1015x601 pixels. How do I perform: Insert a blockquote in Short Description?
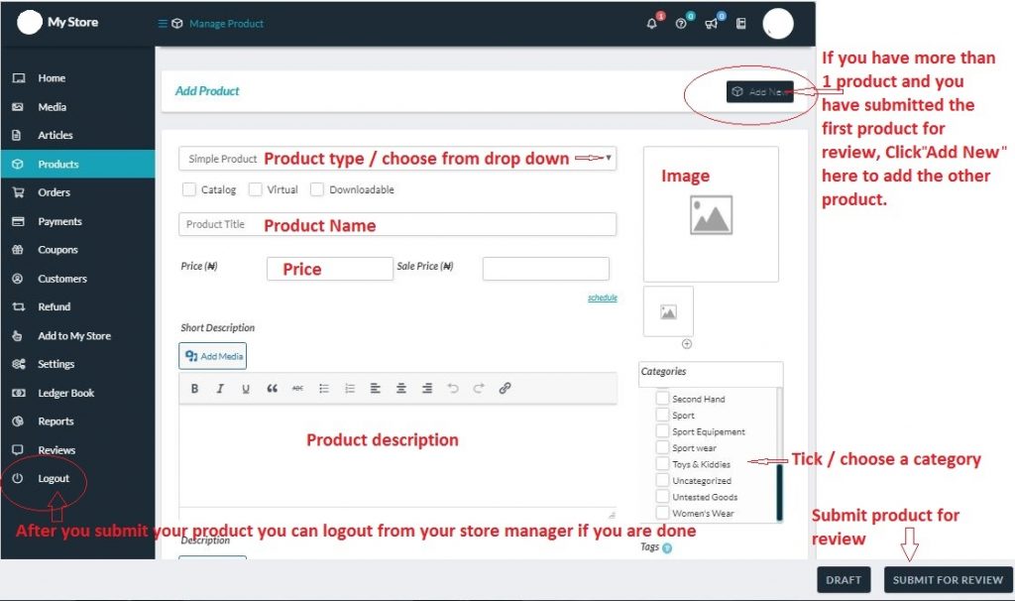click(x=272, y=389)
